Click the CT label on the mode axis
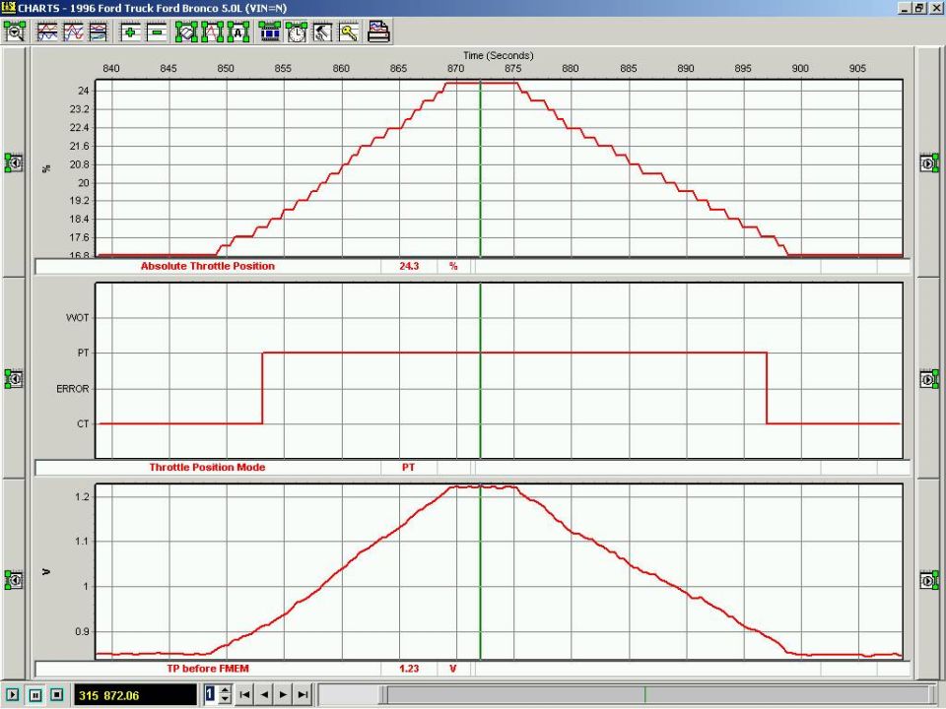The image size is (946, 709). [x=83, y=423]
